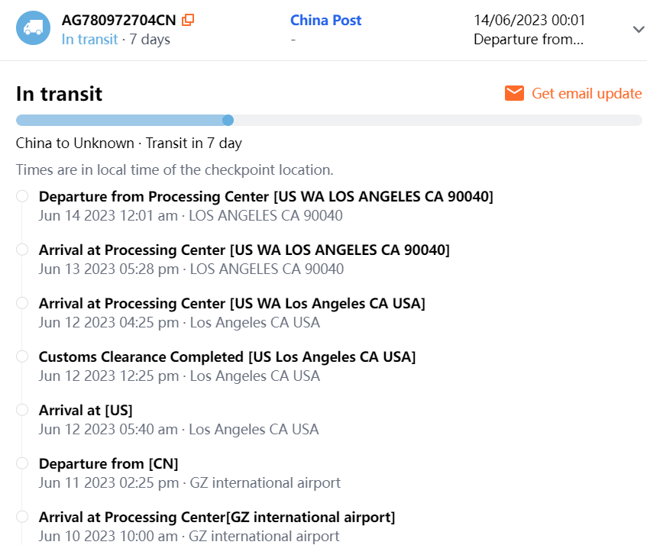Image resolution: width=647 pixels, height=545 pixels.
Task: Select Jun 13 Arrival at Processing Center marker
Action: [22, 250]
